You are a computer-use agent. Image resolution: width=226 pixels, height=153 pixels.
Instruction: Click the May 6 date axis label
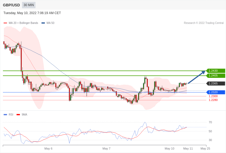point(48,148)
